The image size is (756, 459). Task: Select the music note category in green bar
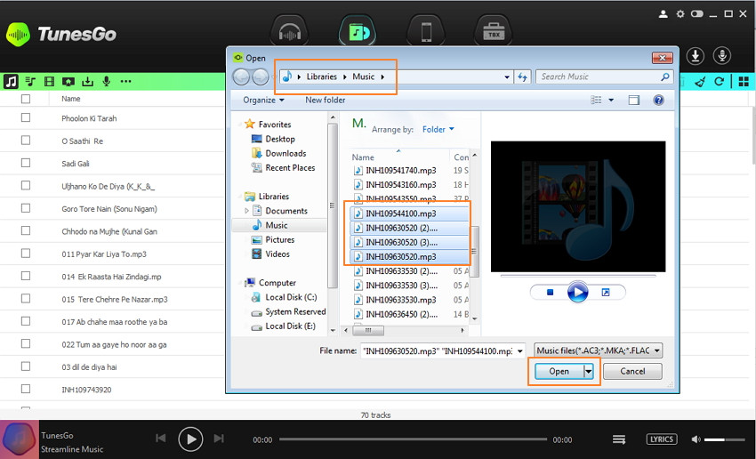[11, 82]
